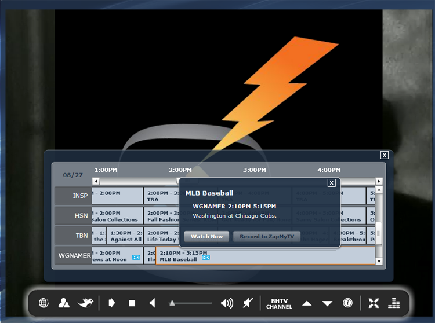Select the HSN channel
Viewport: 435px width, 323px height.
[73, 215]
